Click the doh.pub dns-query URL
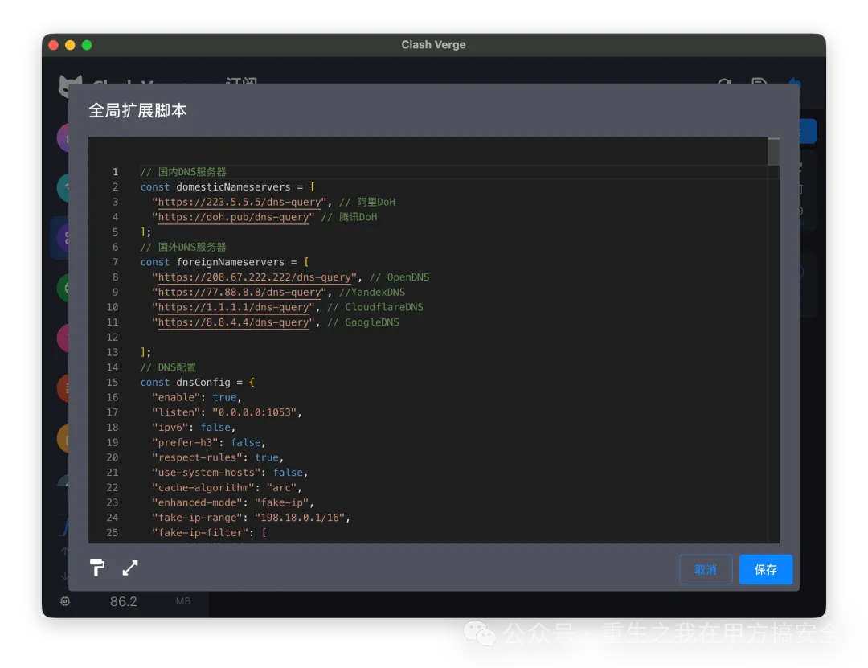Screen dimensions: 868x668 click(x=233, y=217)
